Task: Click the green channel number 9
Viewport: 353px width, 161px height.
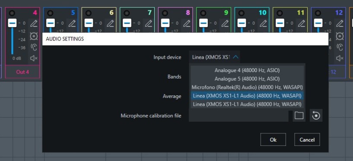Action: (x=226, y=13)
